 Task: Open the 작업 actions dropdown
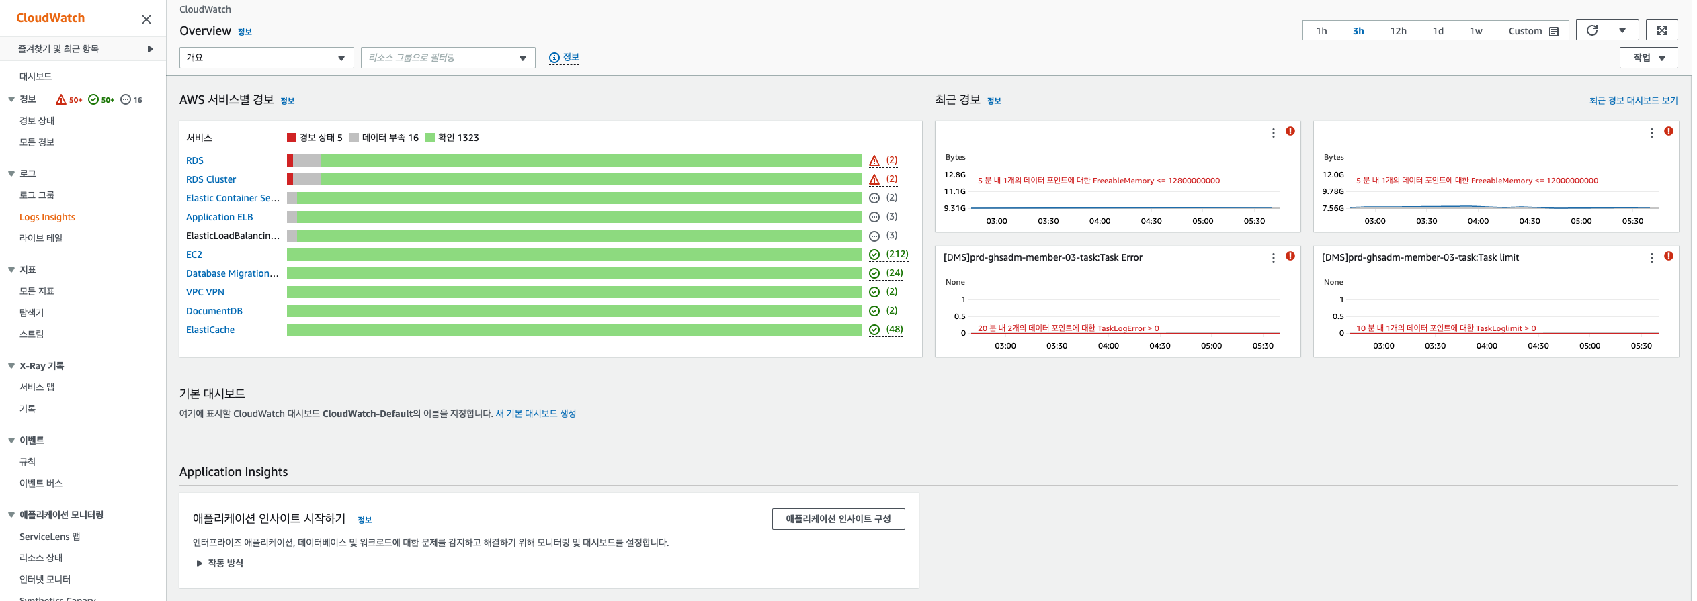click(x=1649, y=58)
